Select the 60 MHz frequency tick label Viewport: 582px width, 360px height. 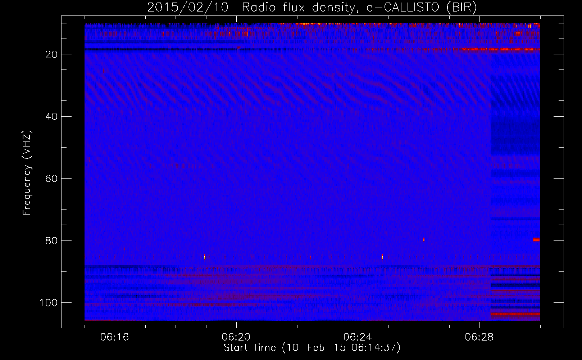pos(52,179)
